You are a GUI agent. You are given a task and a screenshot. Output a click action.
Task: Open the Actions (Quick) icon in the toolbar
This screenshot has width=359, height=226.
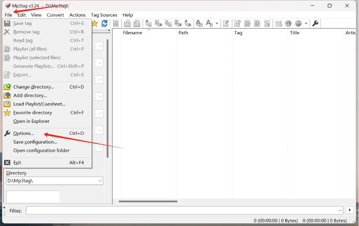[209, 23]
